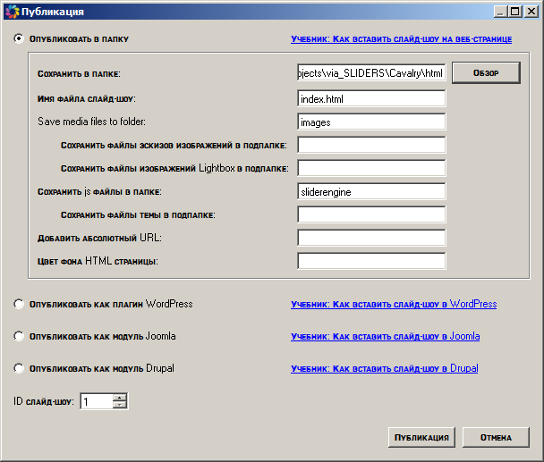Decrease slideshow ID with the down arrow
544x462 pixels.
click(x=120, y=406)
